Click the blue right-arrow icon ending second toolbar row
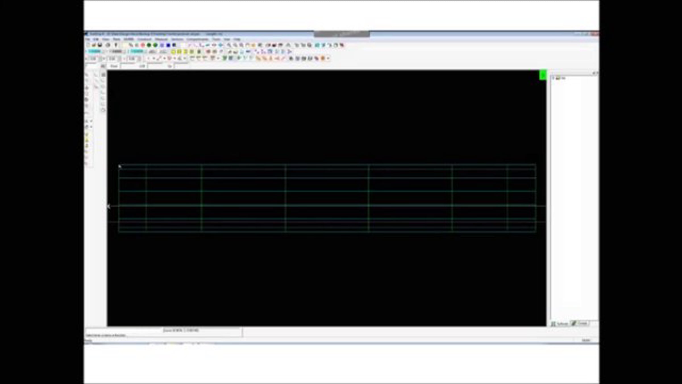 (x=290, y=51)
